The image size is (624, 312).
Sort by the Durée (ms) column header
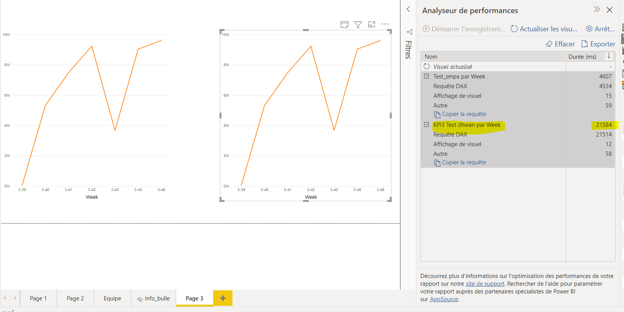[582, 56]
